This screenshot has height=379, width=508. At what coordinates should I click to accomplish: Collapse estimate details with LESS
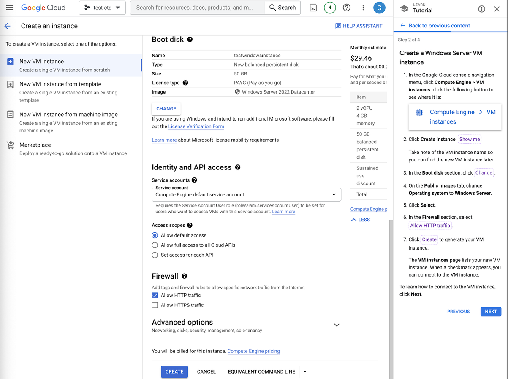coord(360,220)
